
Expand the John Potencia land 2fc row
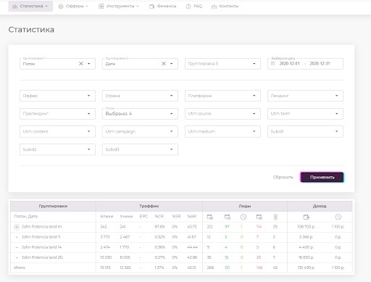tap(17, 257)
